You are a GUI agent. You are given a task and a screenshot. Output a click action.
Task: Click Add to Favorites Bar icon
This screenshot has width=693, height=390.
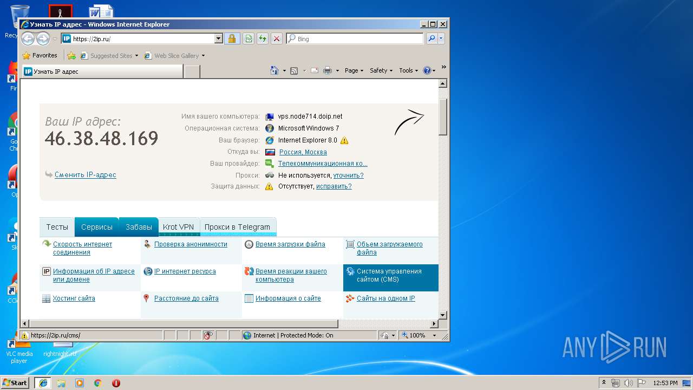tap(71, 55)
